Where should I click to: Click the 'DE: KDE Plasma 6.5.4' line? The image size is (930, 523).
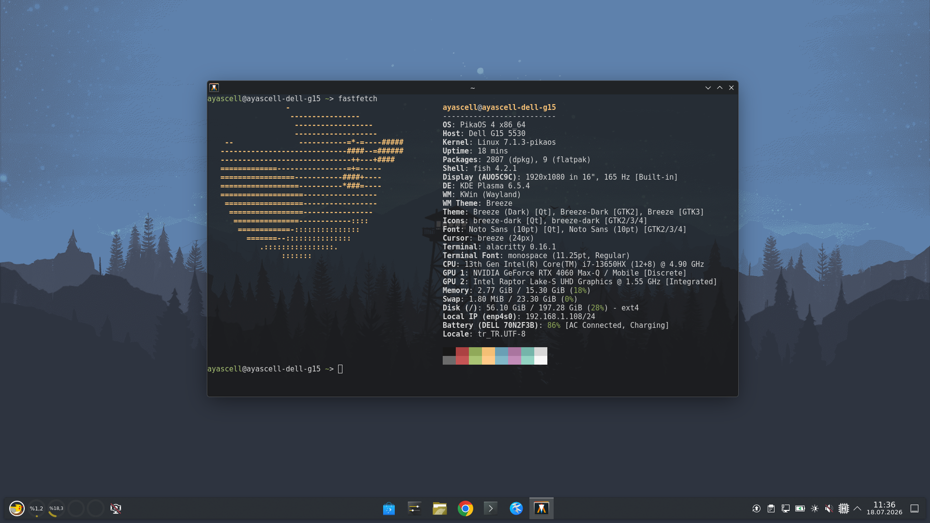pos(486,186)
